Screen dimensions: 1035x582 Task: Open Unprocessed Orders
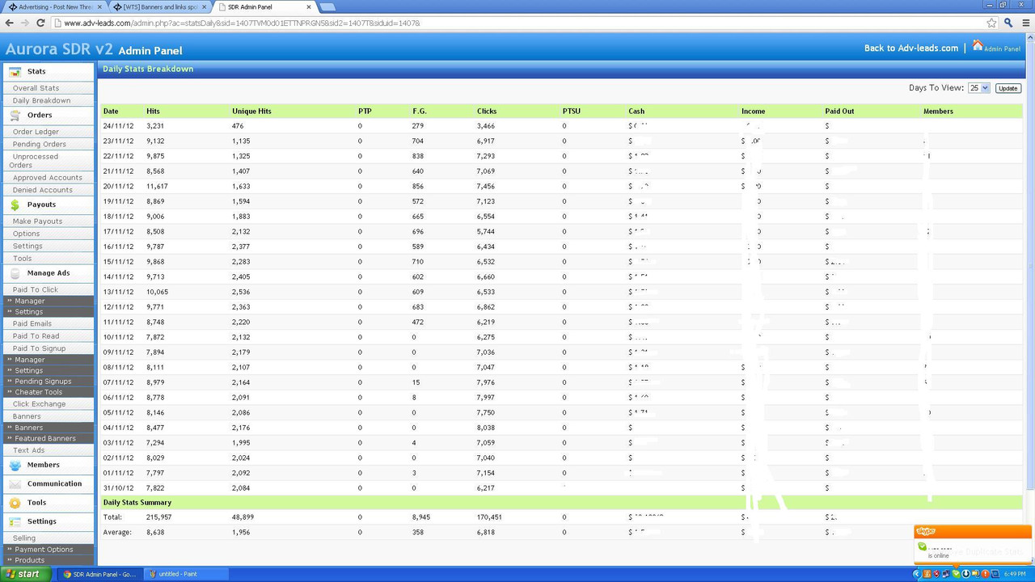click(x=35, y=161)
